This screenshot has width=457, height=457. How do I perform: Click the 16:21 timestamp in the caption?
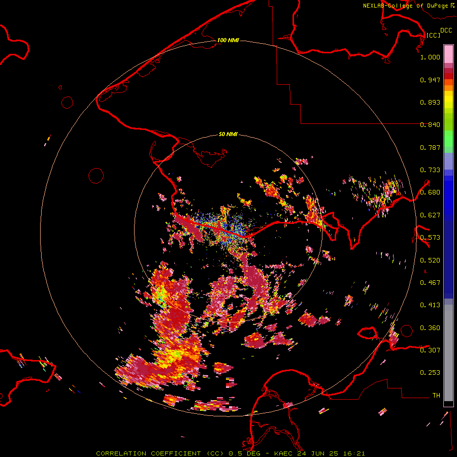click(354, 453)
